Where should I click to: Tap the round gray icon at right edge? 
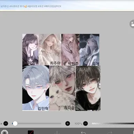[132, 24]
